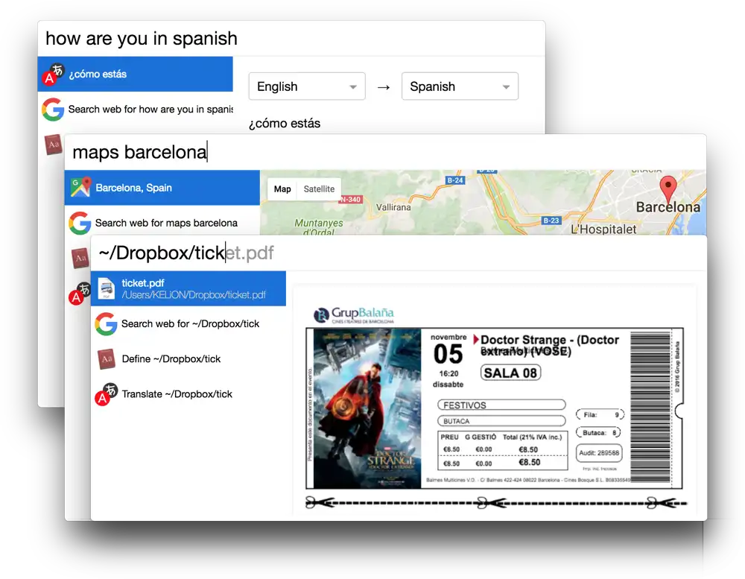Click the translated text ¿cómo estás in preview
This screenshot has width=745, height=579.
285,124
